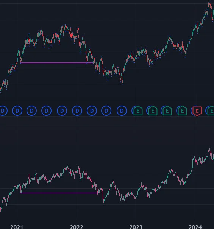Open the mid-2022 dividend marker
Viewport: 214px width, 229px height.
(x=106, y=111)
